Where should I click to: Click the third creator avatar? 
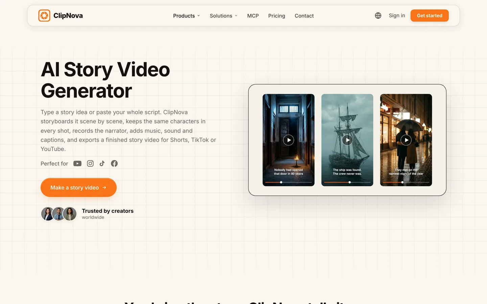pyautogui.click(x=70, y=214)
